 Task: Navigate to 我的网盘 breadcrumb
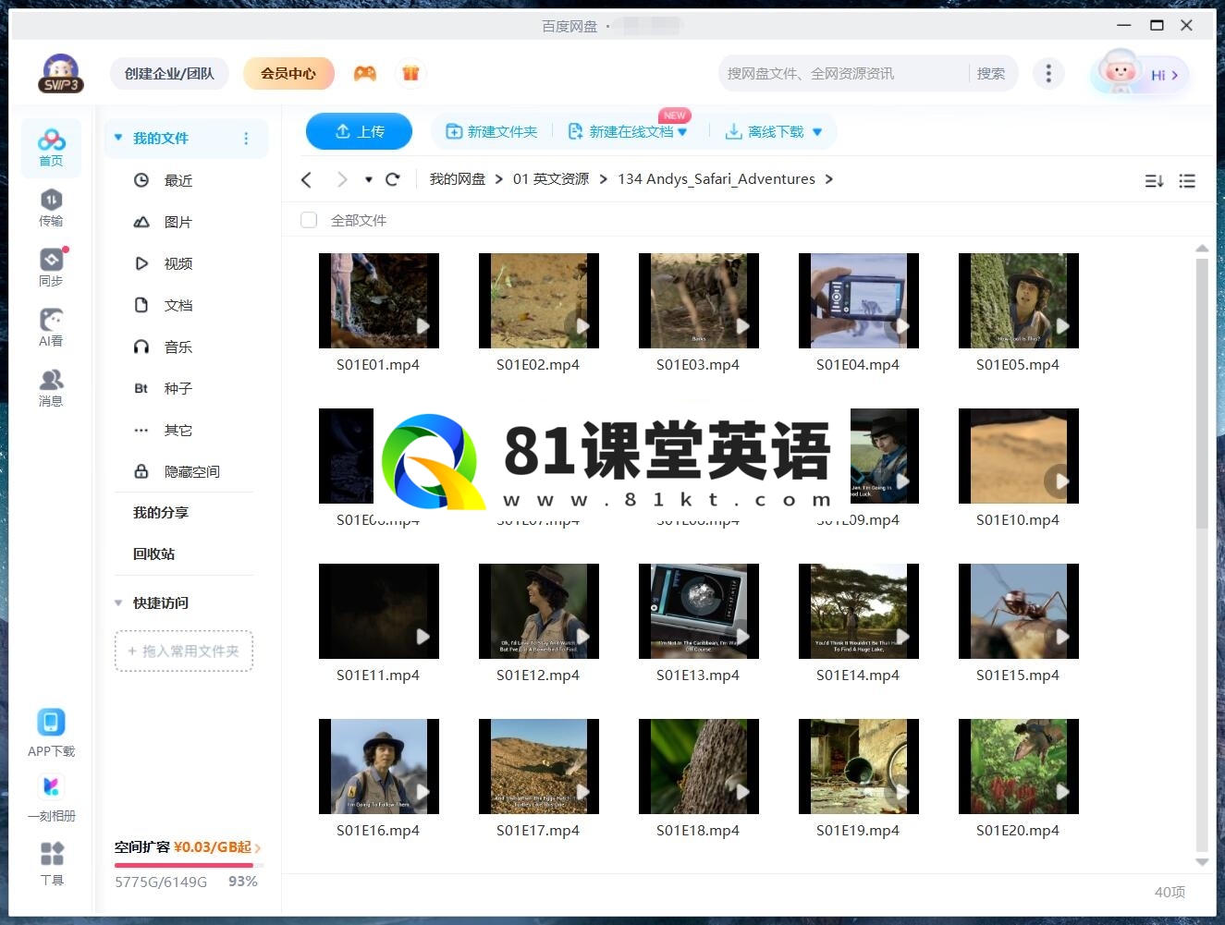tap(458, 179)
